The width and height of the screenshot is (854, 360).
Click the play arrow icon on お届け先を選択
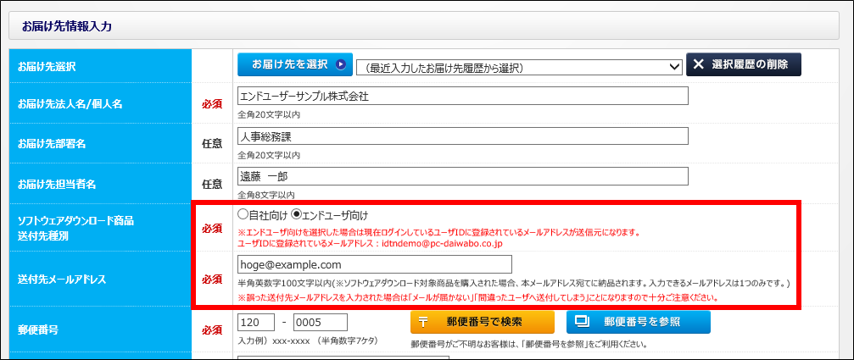[x=340, y=64]
